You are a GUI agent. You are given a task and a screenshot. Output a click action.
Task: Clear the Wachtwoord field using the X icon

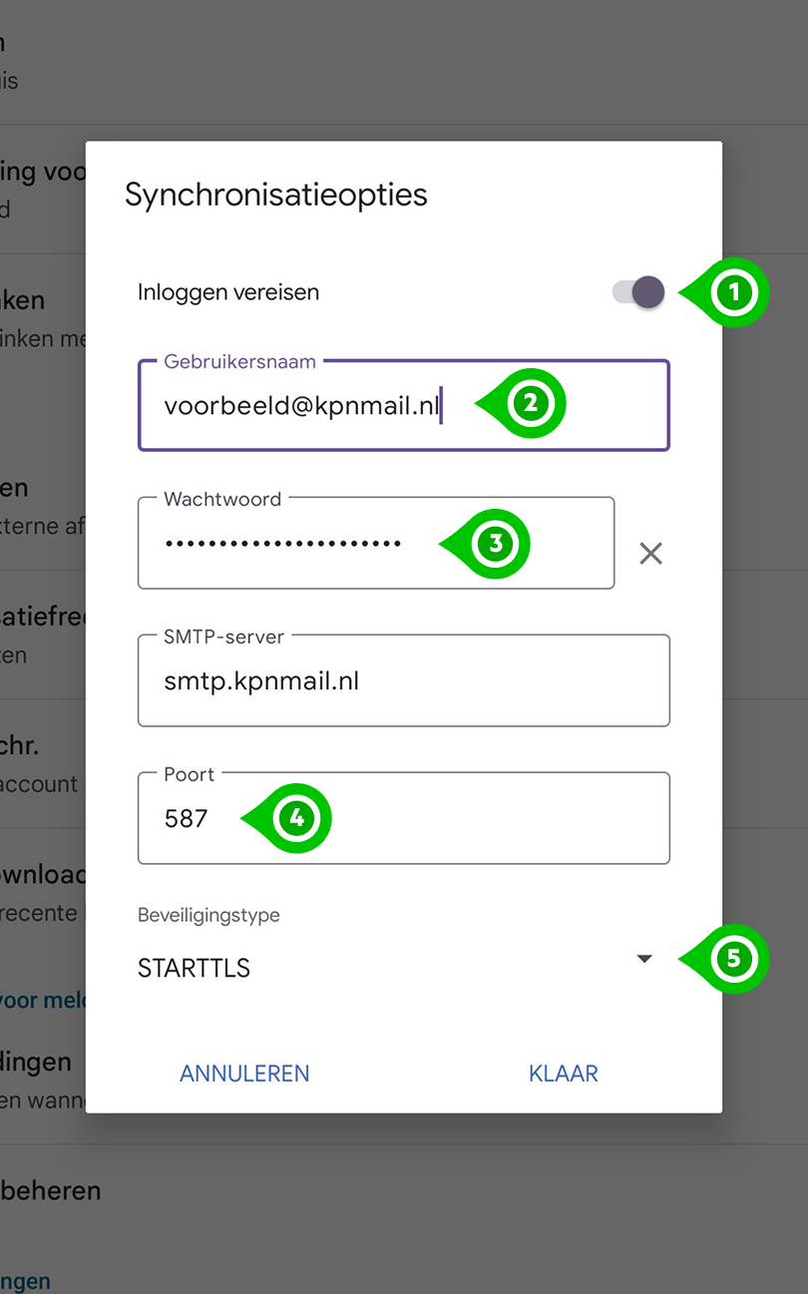[650, 554]
